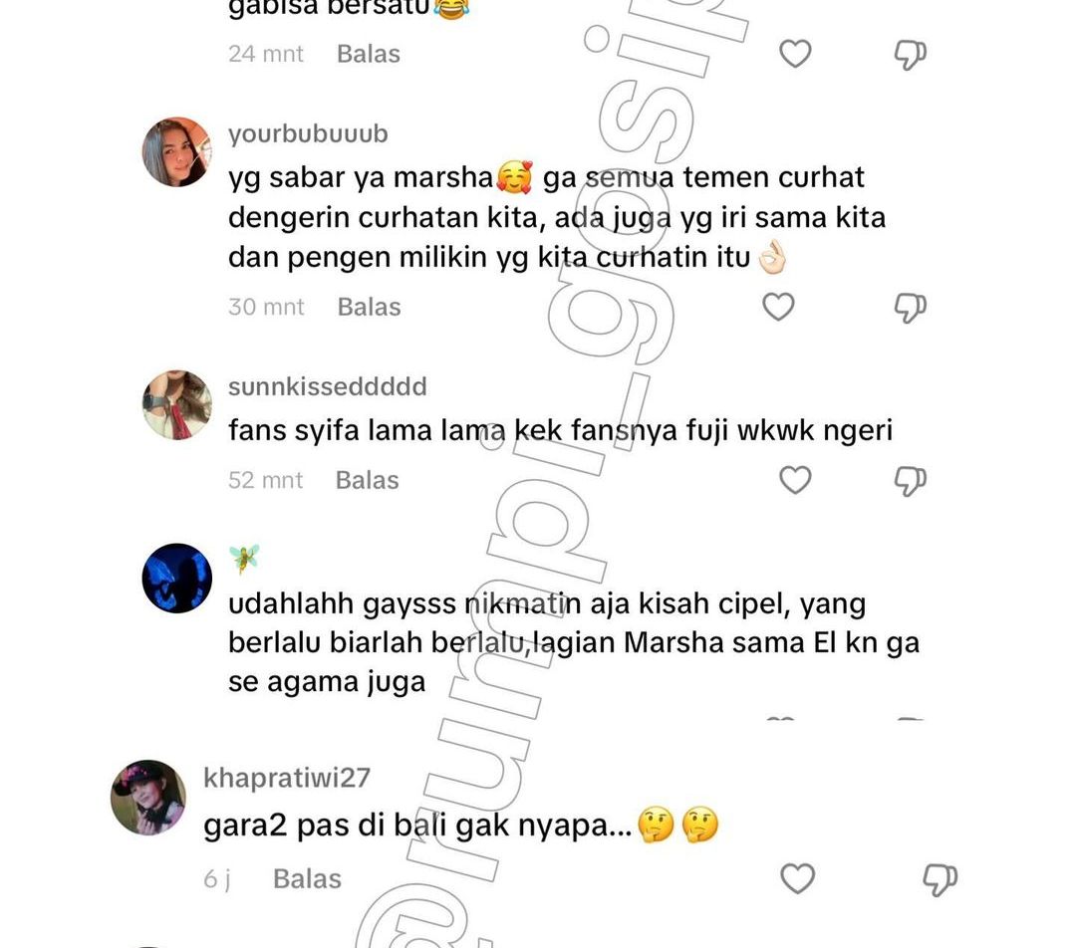Open khapratiwi27 username link

pyautogui.click(x=287, y=777)
